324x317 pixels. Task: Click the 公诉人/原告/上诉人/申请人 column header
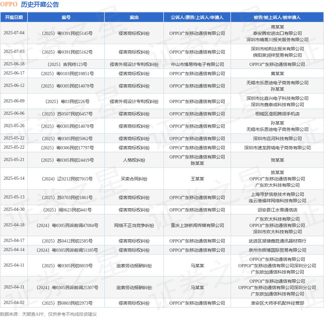tap(197, 17)
